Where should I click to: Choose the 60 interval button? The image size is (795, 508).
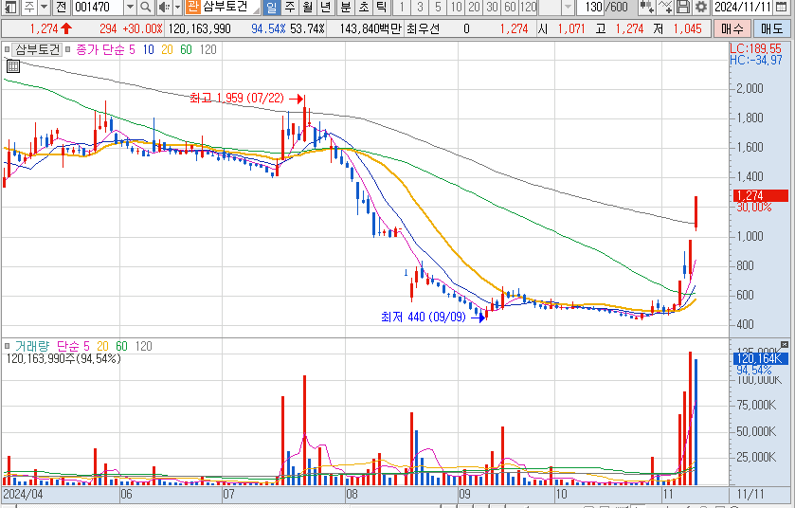[510, 7]
